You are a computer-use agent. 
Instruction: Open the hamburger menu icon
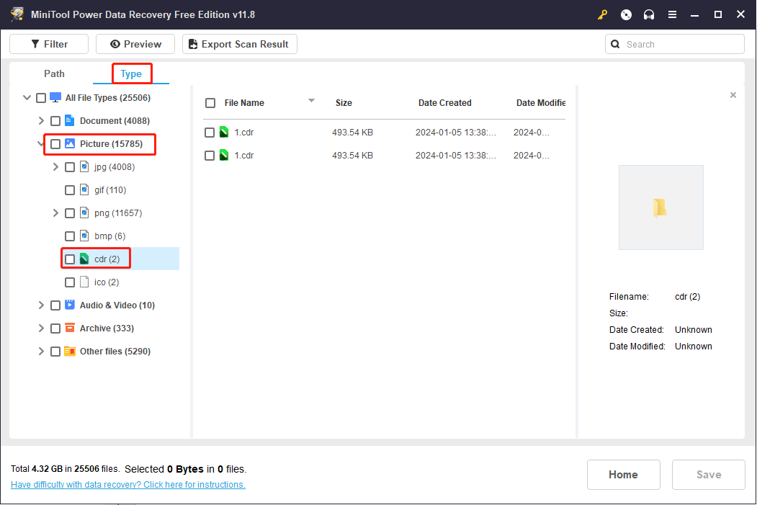click(x=672, y=14)
